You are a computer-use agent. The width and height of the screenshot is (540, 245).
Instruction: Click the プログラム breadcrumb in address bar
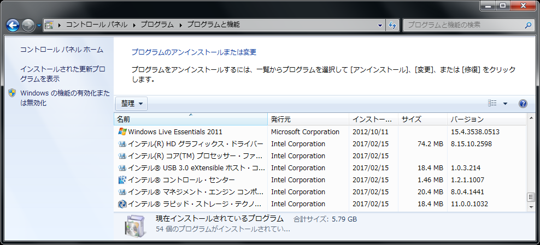[157, 25]
